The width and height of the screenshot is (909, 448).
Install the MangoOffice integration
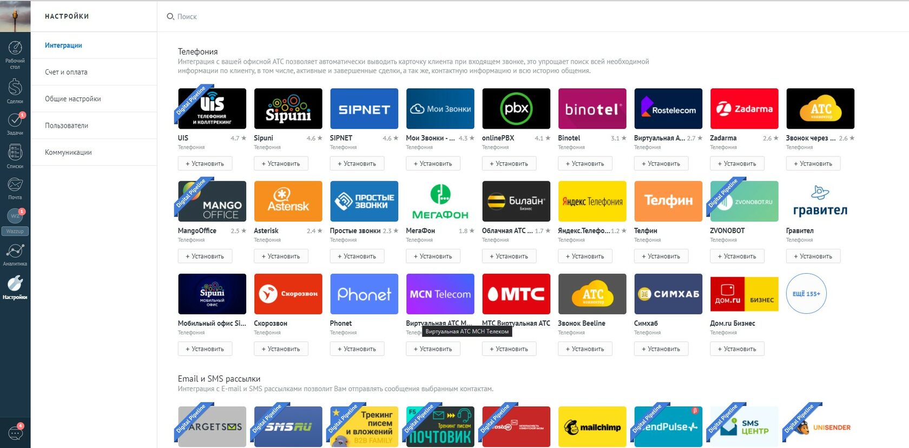tap(205, 256)
